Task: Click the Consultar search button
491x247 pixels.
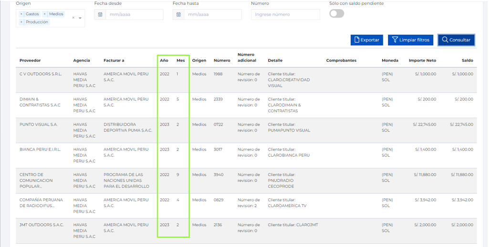Action: tap(456, 40)
